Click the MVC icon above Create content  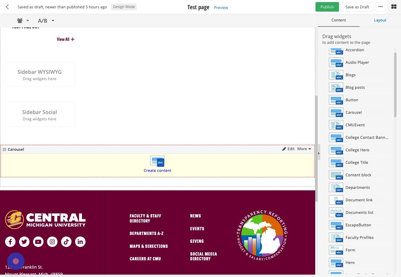157,161
